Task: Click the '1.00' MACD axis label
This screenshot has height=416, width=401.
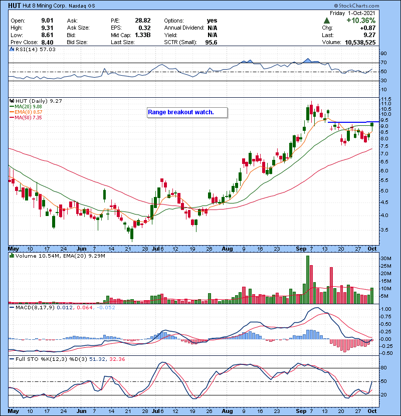Action: pos(386,309)
